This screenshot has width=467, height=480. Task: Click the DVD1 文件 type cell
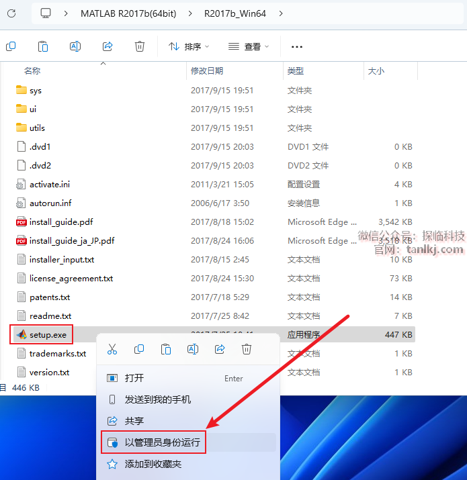click(x=308, y=146)
